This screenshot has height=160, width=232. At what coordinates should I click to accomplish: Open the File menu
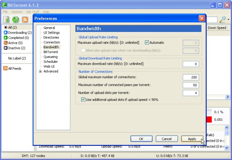click(5, 12)
